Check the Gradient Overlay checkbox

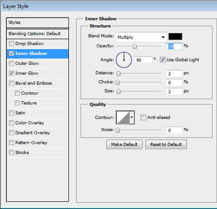point(12,133)
